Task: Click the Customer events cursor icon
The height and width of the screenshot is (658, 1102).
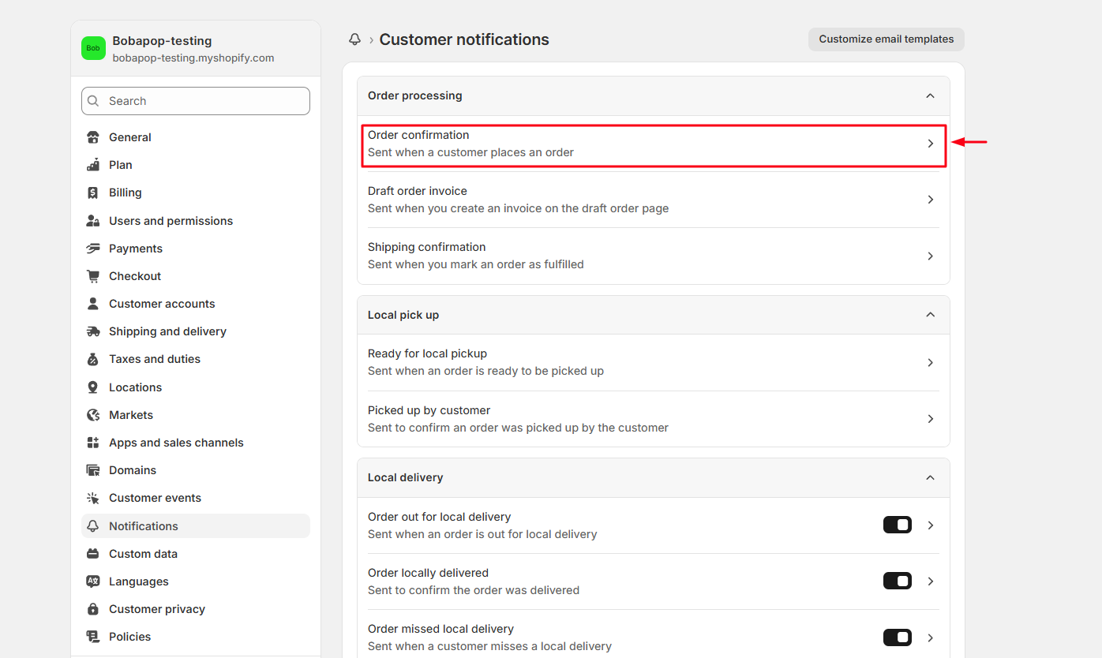Action: click(93, 498)
